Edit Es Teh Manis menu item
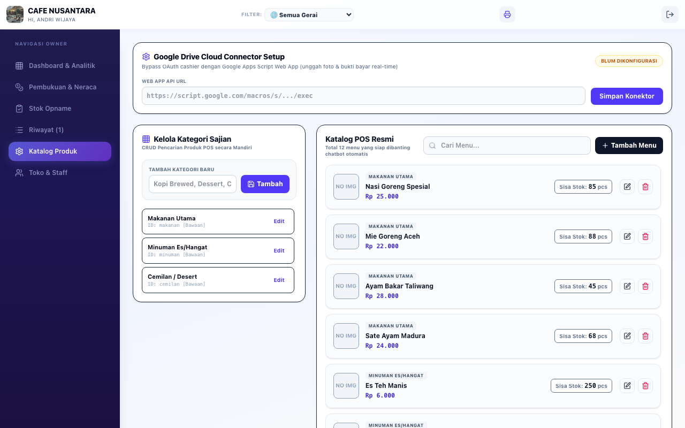 [x=627, y=386]
